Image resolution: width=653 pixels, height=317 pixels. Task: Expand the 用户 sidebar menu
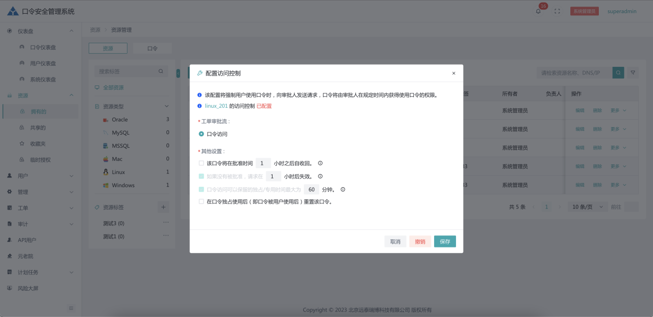40,176
